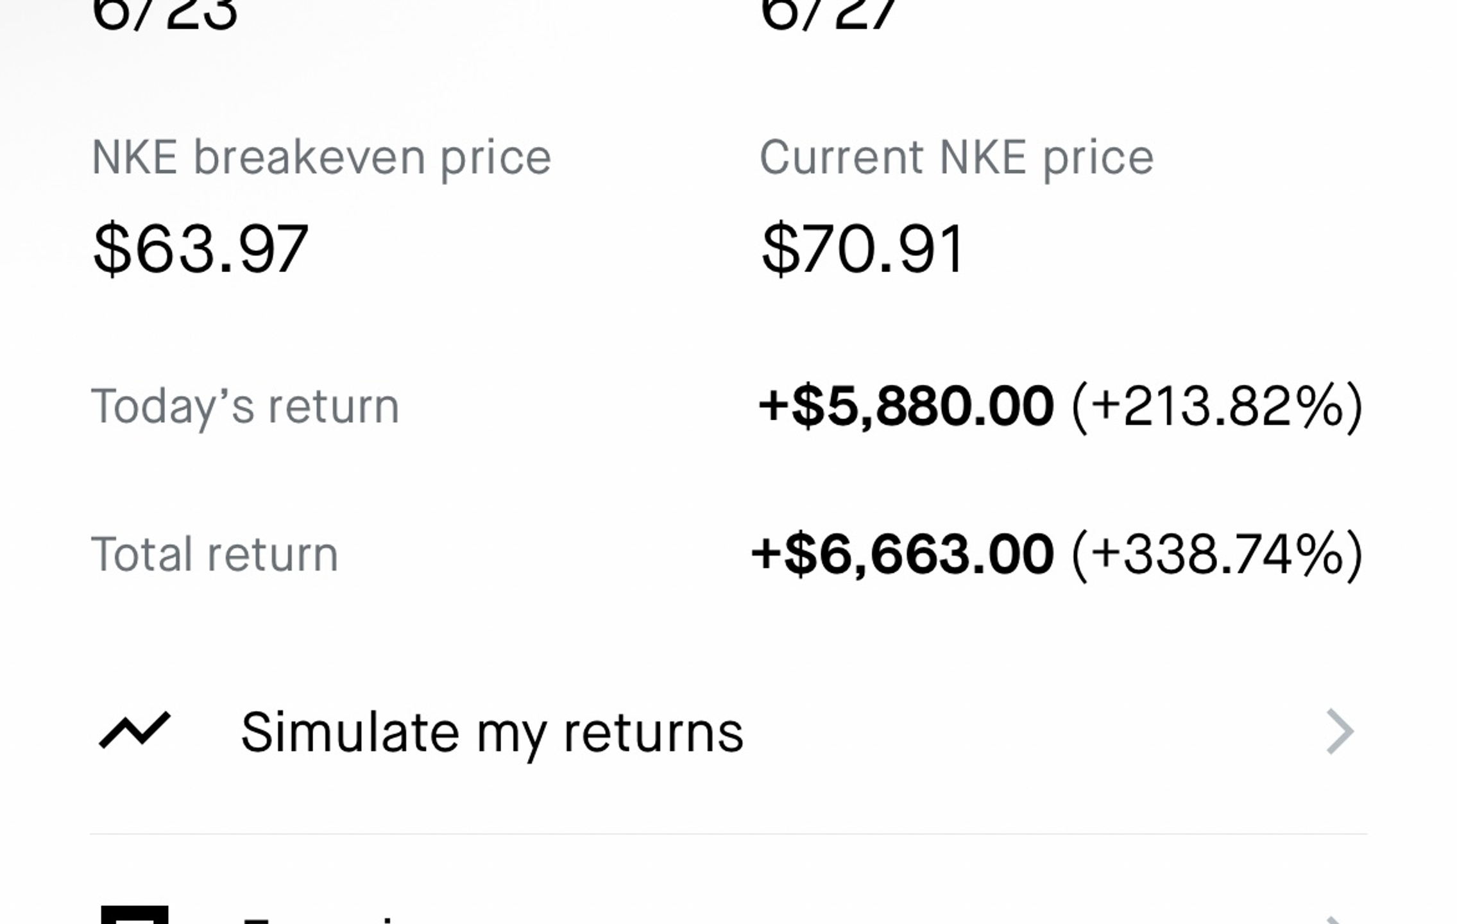Expand the Simulate my returns chevron
This screenshot has height=924, width=1457.
click(1340, 732)
